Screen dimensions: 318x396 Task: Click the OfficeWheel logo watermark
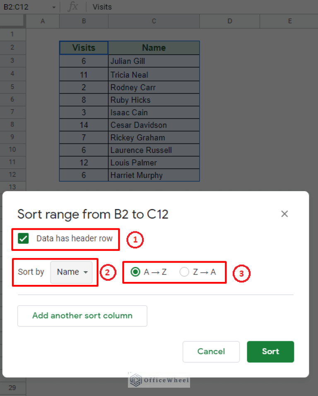click(x=159, y=380)
